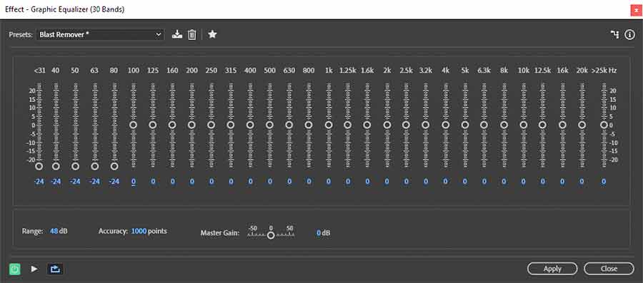Click the 500 Hz band slider knob

tap(269, 125)
